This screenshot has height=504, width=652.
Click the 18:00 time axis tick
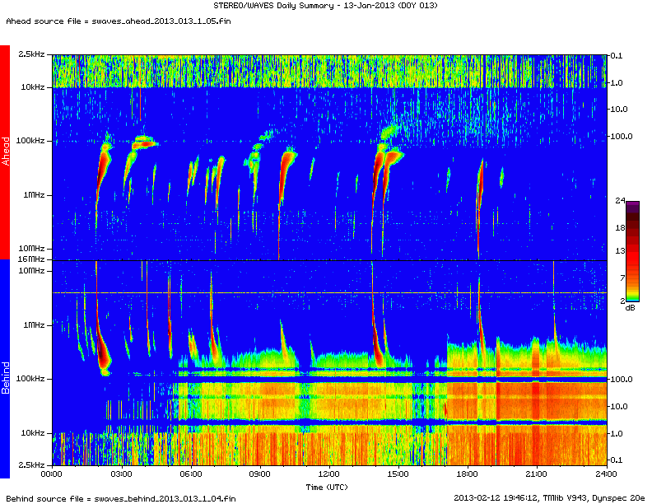pos(468,474)
